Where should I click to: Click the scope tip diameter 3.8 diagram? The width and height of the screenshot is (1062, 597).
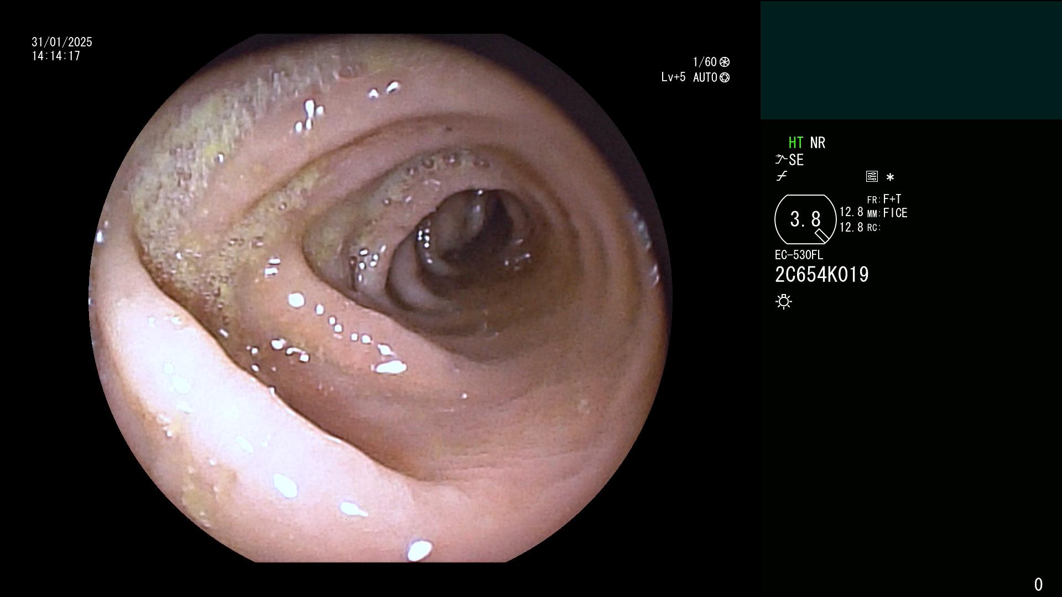[805, 219]
